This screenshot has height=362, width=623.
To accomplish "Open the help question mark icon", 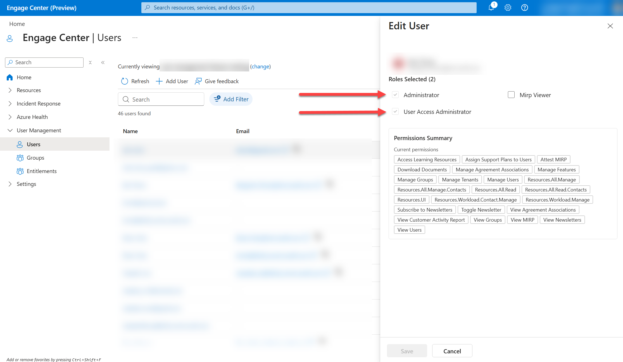I will (x=524, y=8).
